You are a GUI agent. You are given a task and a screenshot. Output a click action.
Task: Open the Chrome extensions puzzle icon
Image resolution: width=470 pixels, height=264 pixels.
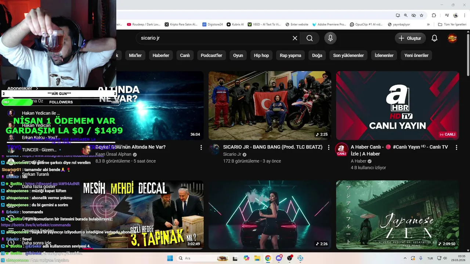pos(434,15)
